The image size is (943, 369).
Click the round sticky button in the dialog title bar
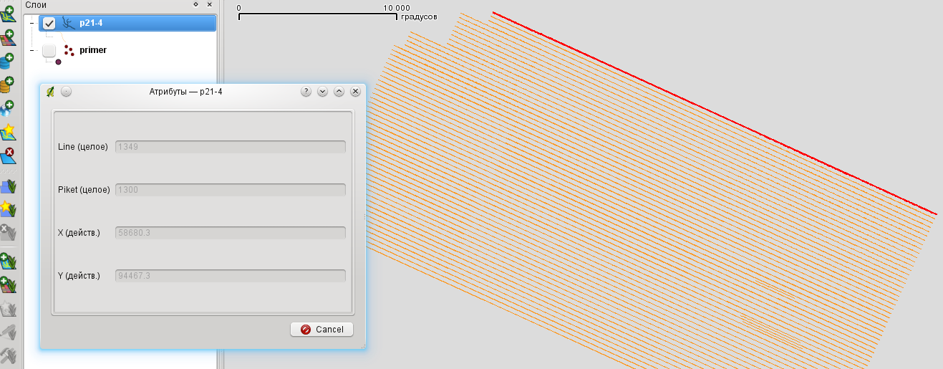[66, 92]
